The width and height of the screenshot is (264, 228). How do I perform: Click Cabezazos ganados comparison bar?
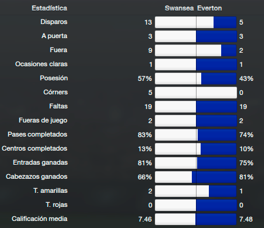[x=196, y=177]
